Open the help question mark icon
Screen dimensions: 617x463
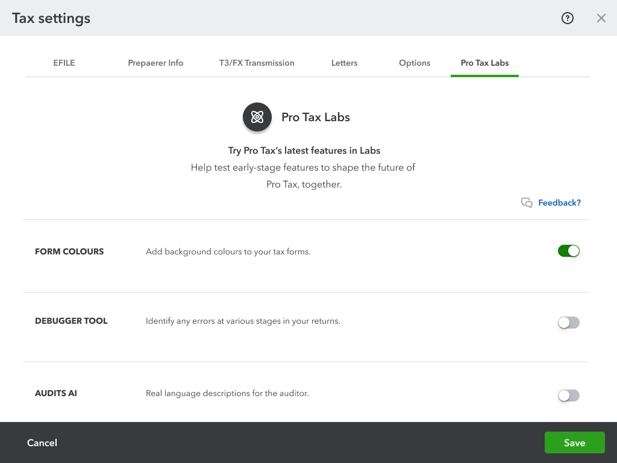coord(568,18)
